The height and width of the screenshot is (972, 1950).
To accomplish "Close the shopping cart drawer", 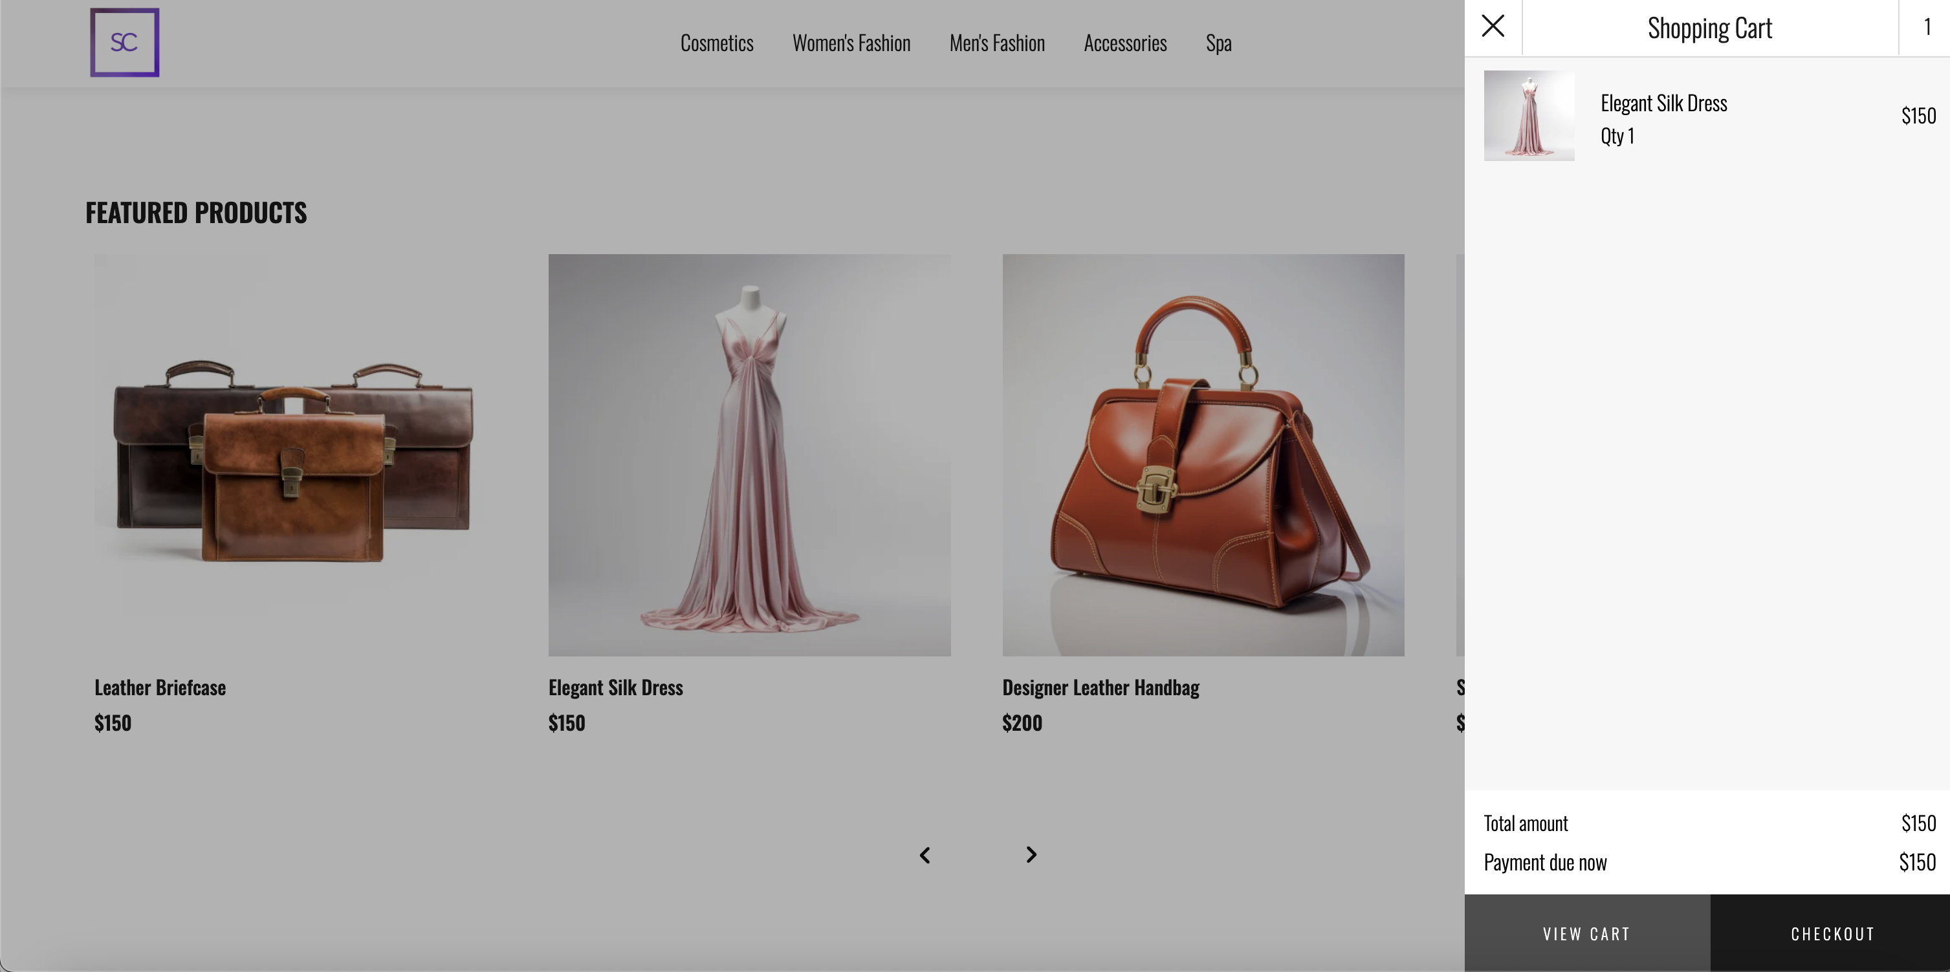I will [1492, 25].
